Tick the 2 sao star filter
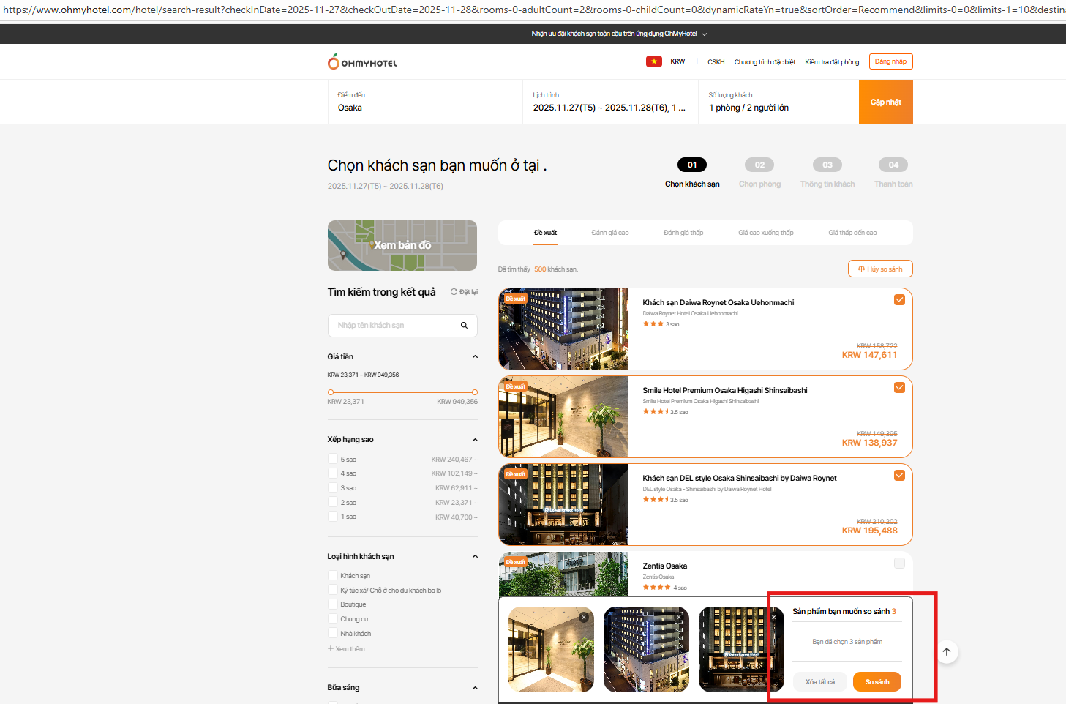 [333, 503]
